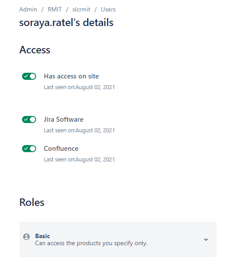Open the Basic role selector dropdown
Image resolution: width=247 pixels, height=265 pixels.
[118, 239]
